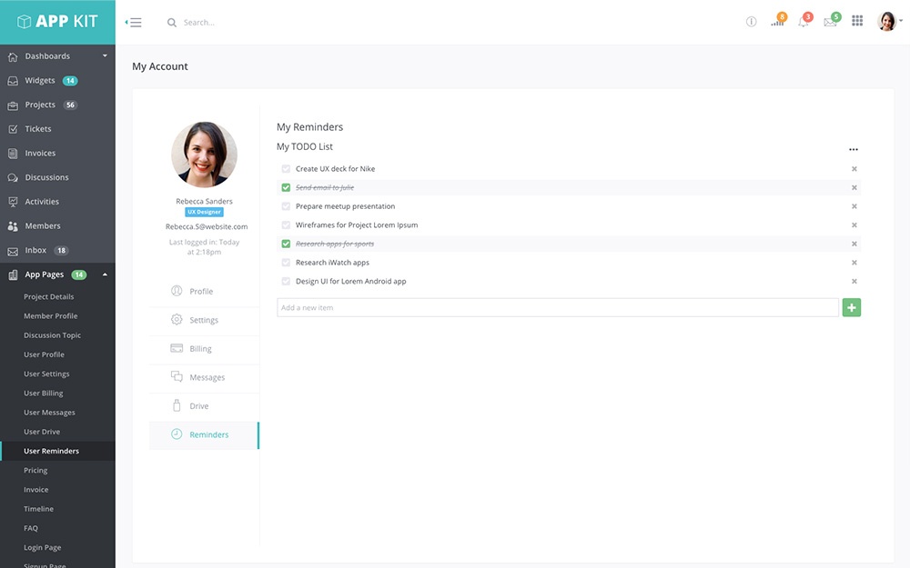Delete the 'Create UX deck for Nike' item

854,169
